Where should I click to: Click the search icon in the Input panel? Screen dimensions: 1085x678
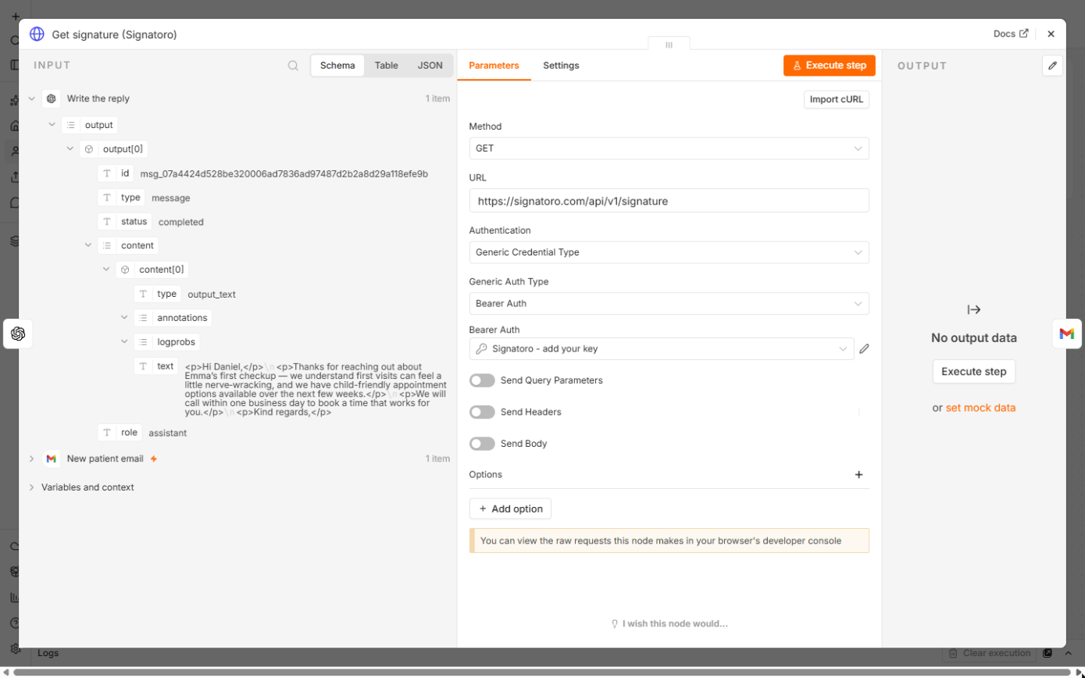(293, 66)
